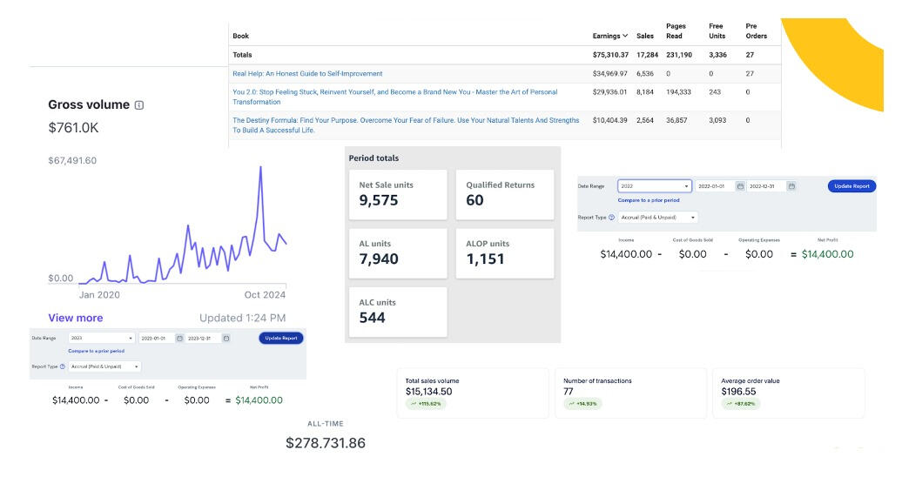The height and width of the screenshot is (477, 922).
Task: Open the 2023 report start date calendar icon
Action: pyautogui.click(x=179, y=338)
